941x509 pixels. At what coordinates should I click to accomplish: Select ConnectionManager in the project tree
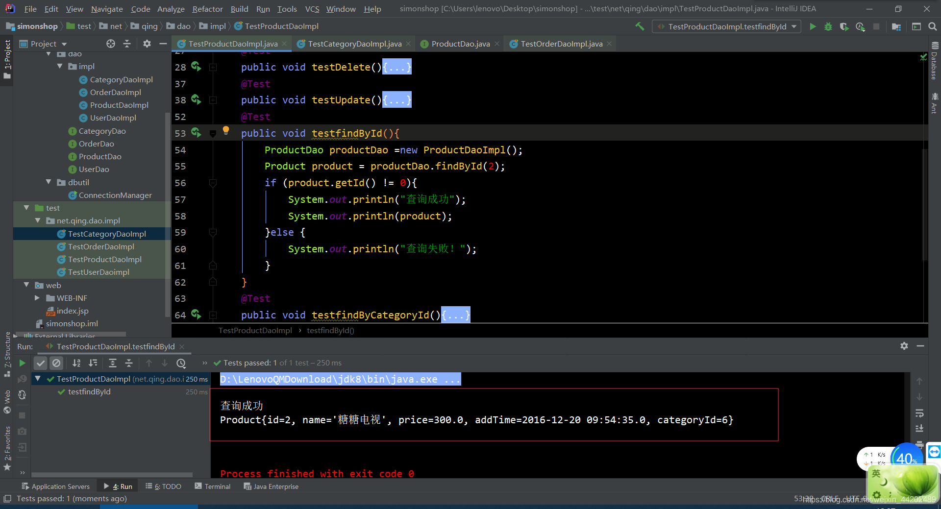click(x=115, y=195)
